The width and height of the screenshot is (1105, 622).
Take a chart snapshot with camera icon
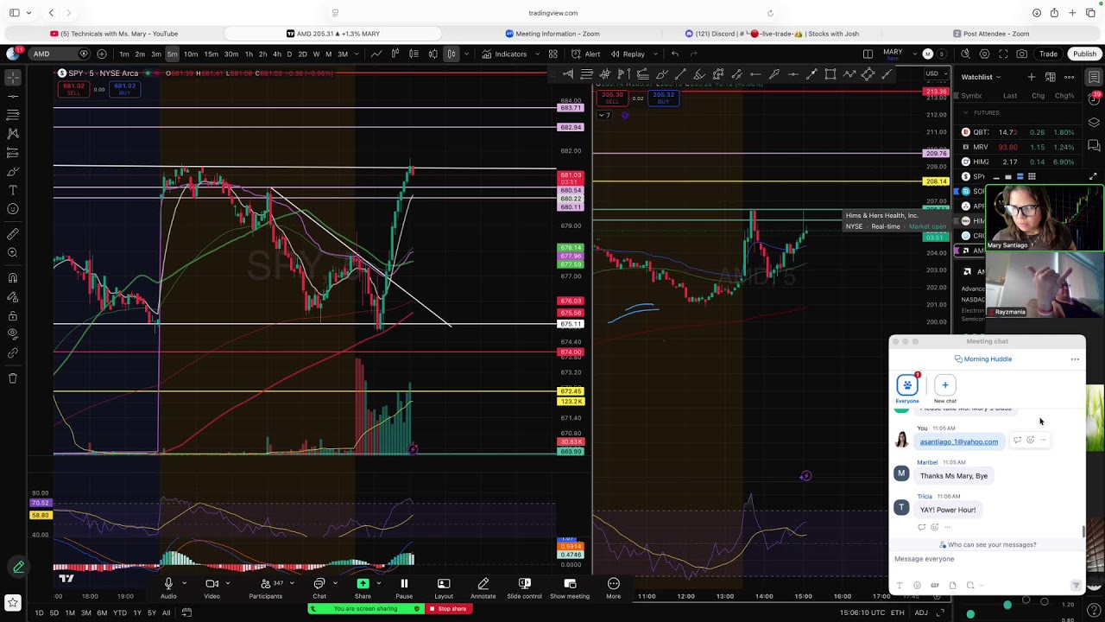[x=1022, y=54]
